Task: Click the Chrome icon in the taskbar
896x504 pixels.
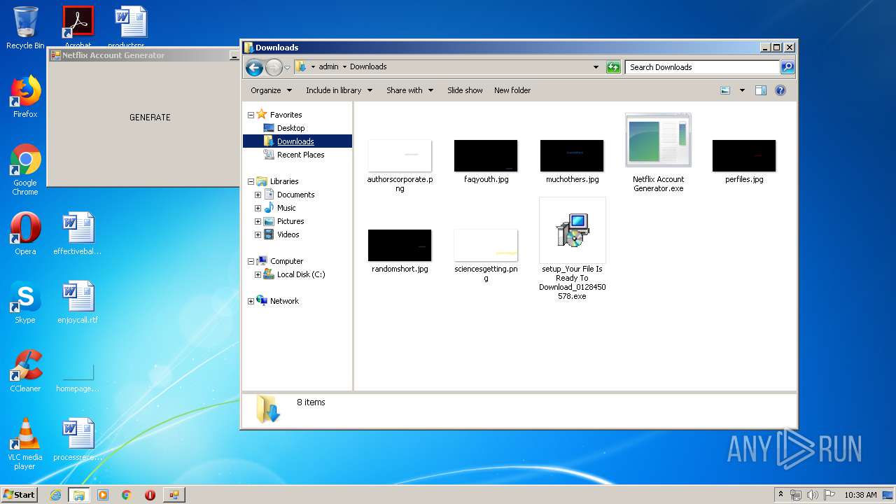Action: 127,495
